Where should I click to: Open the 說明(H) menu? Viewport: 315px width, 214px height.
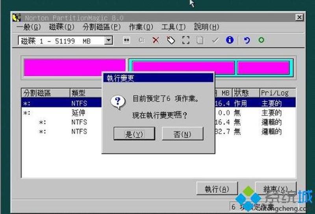[206, 27]
